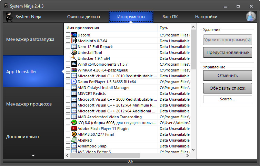Viewport: 260px width, 166px height.
Task: Click the Microsoft Visual C++ 2008 Redistributable icon
Action: click(x=74, y=99)
